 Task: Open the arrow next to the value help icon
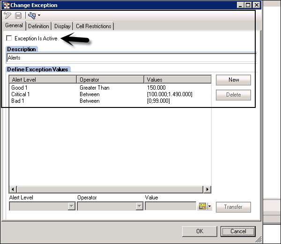pos(210,206)
